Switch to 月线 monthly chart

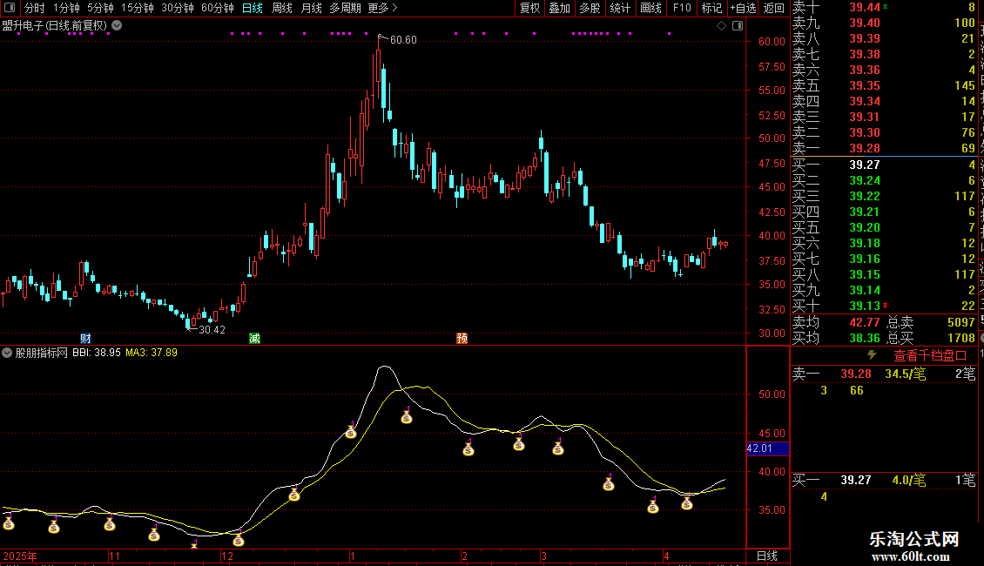point(311,8)
